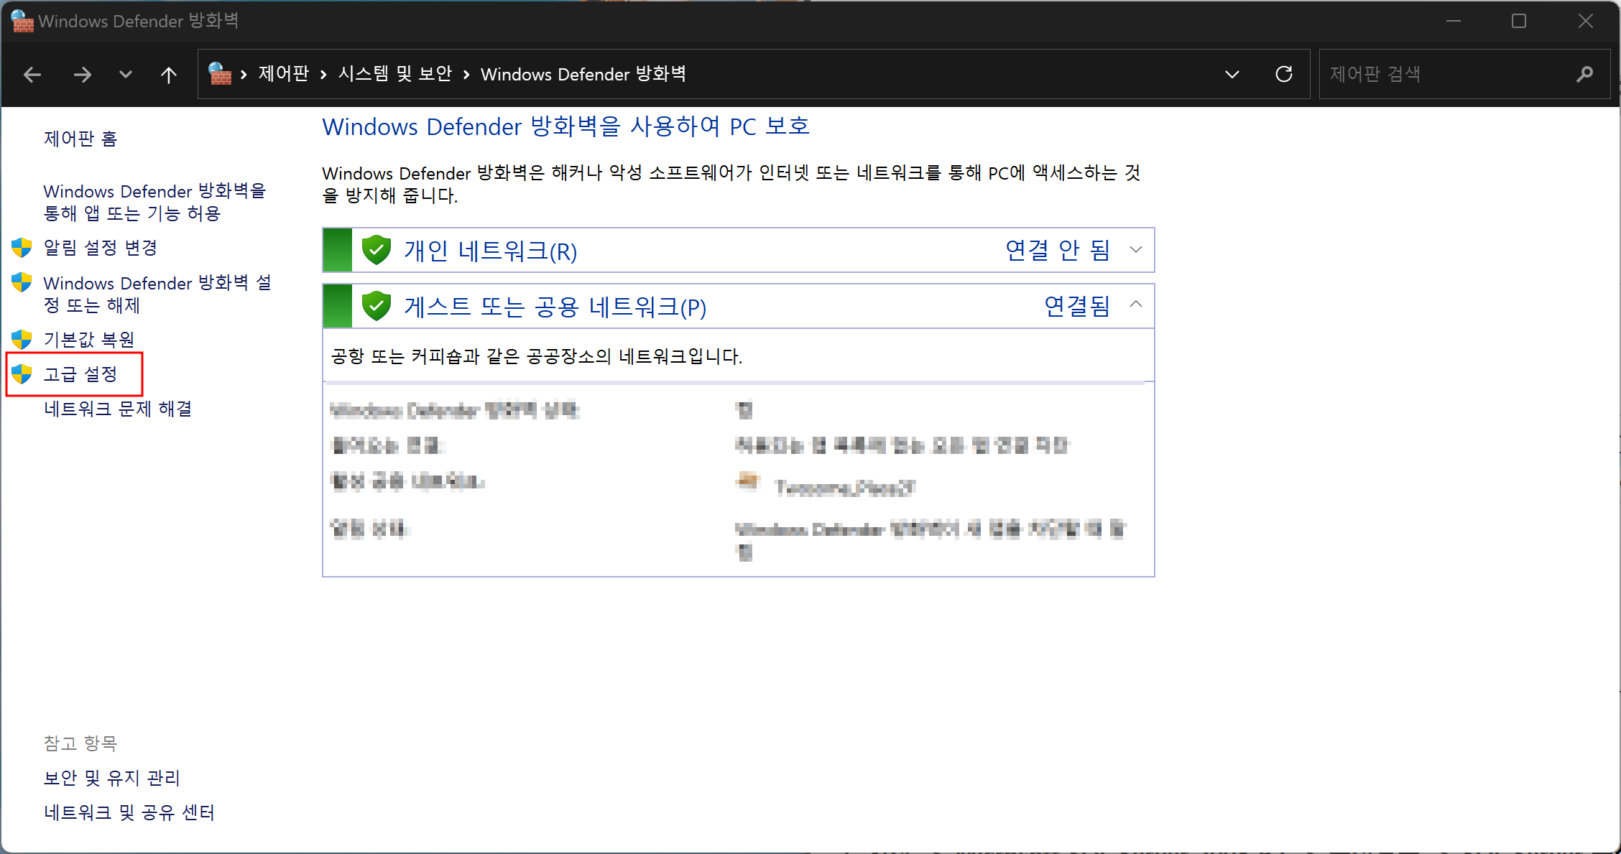Open recent locations dropdown chevron
1621x854 pixels.
pyautogui.click(x=126, y=74)
